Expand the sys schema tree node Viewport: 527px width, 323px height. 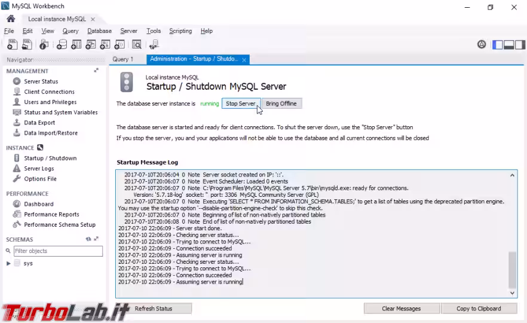8,263
